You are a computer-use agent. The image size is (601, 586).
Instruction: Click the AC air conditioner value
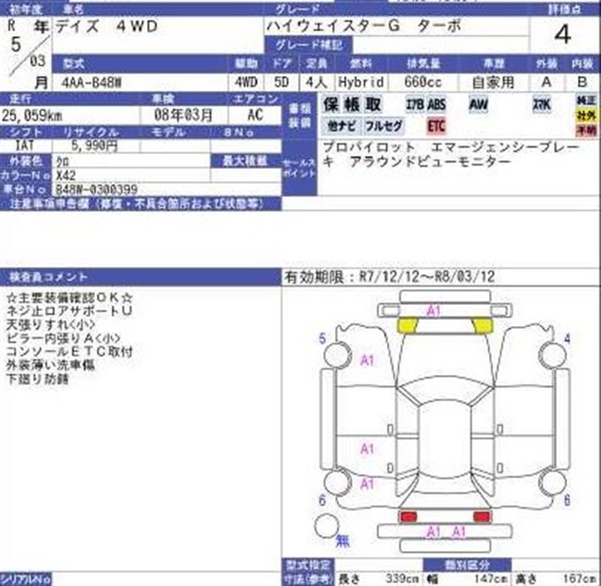point(255,115)
